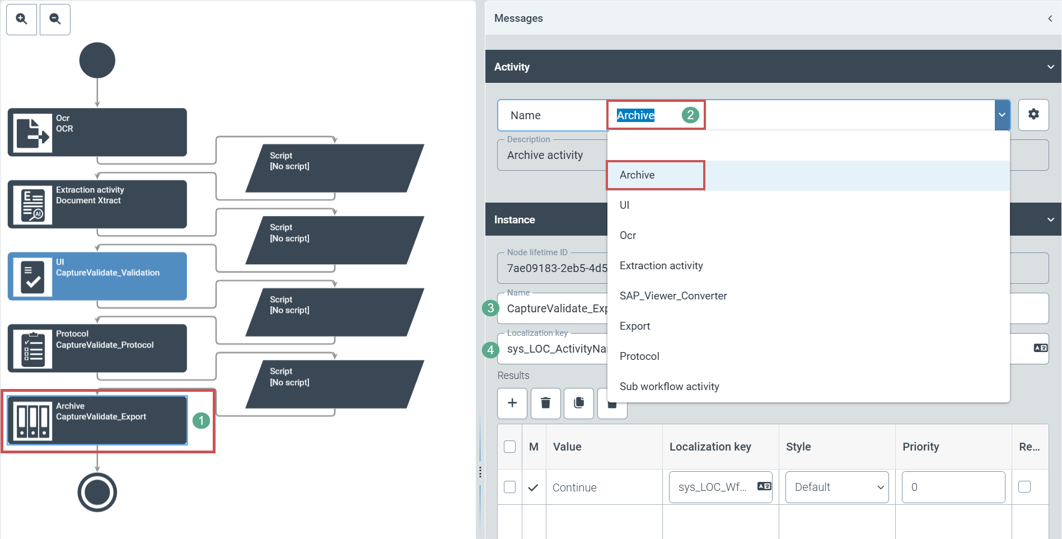Delete result using the trash icon
Screen dimensions: 1062x539
[545, 403]
